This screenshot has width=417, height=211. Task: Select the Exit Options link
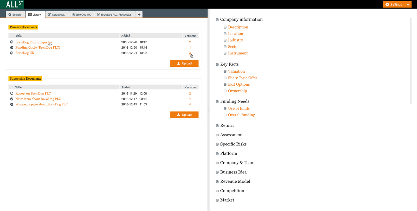[239, 84]
